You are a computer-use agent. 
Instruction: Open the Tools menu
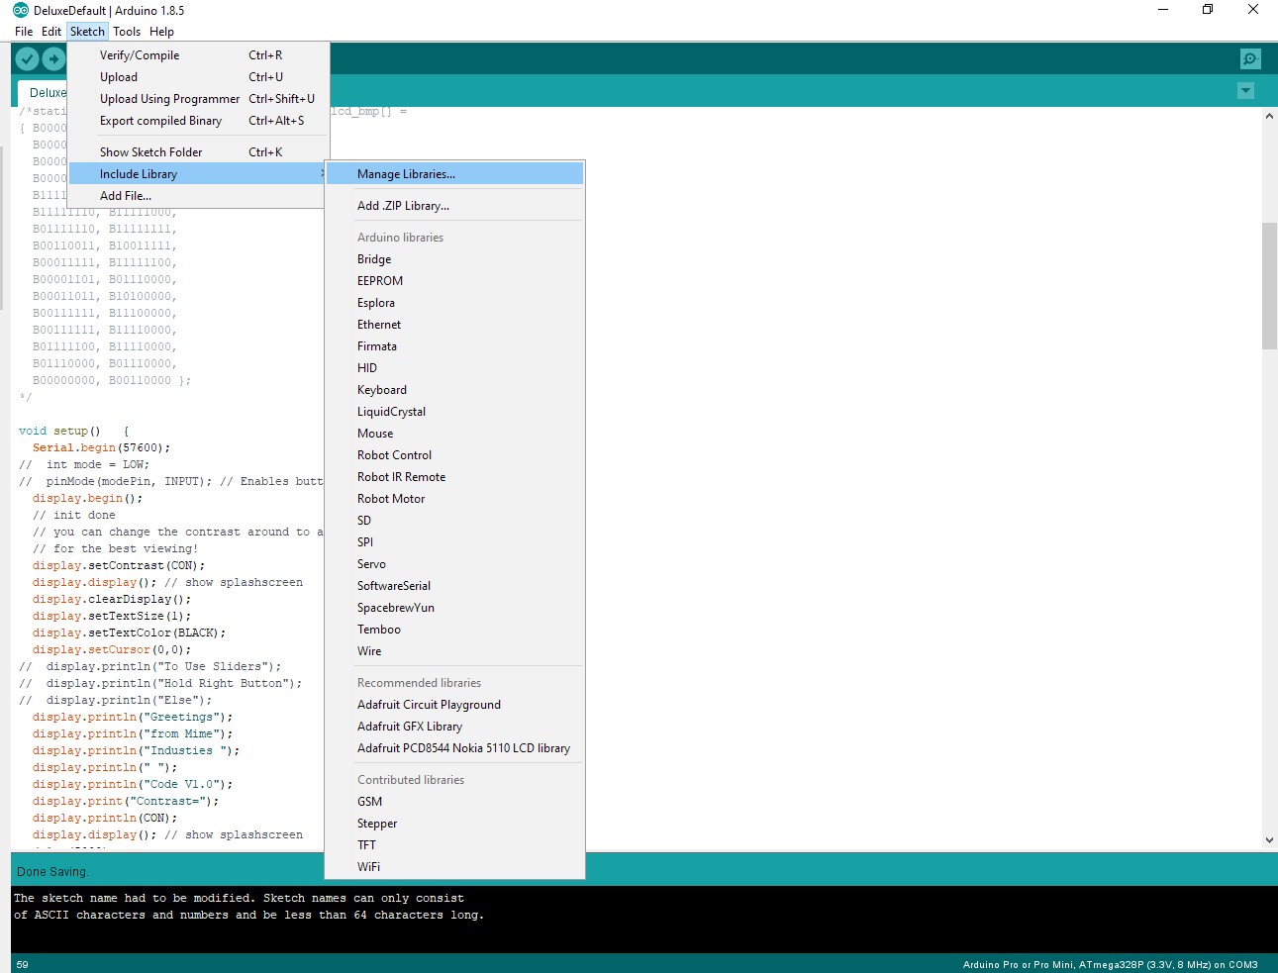coord(127,32)
